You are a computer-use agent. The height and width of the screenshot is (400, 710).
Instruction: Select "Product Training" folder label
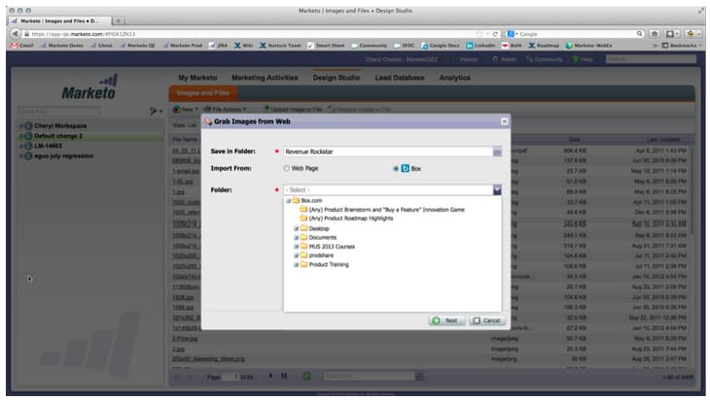point(329,264)
